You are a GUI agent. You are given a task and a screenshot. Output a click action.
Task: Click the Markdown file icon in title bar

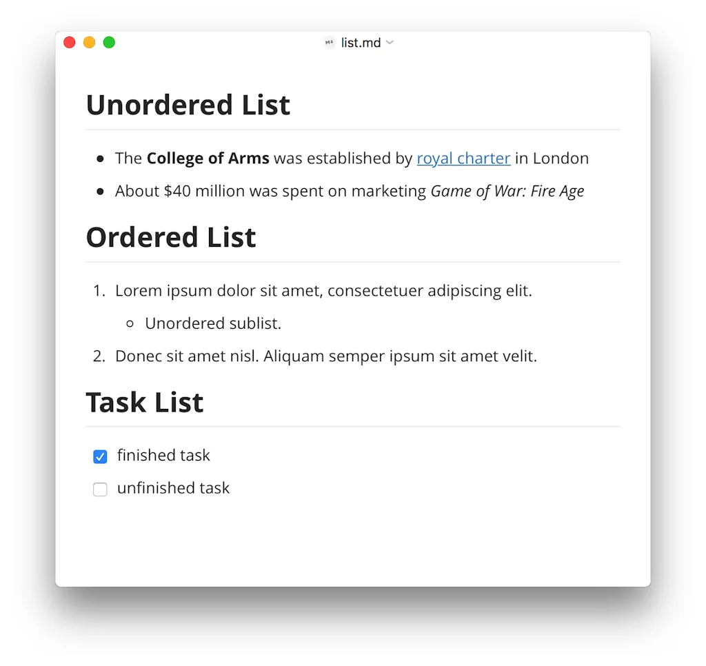click(x=330, y=43)
